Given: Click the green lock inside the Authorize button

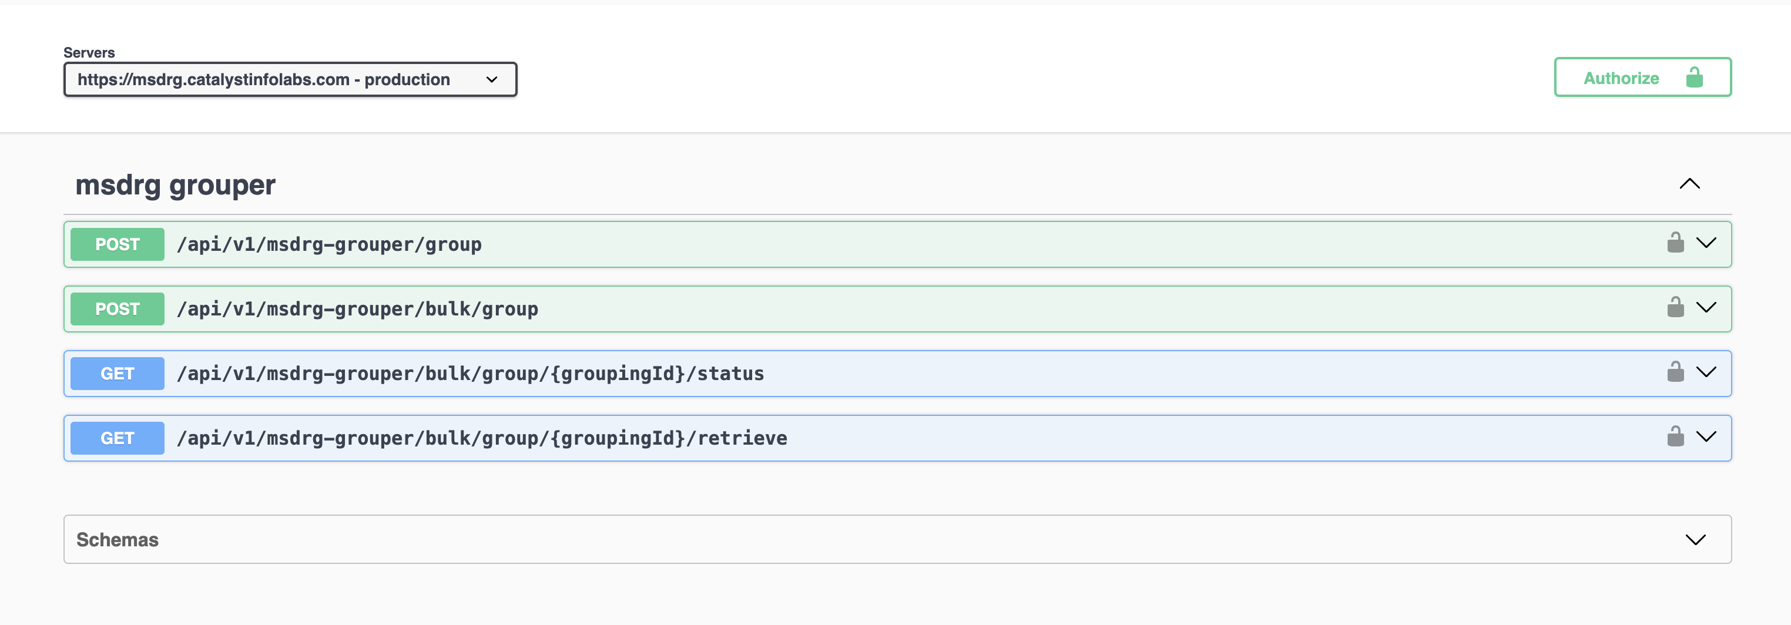Looking at the screenshot, I should coord(1693,77).
